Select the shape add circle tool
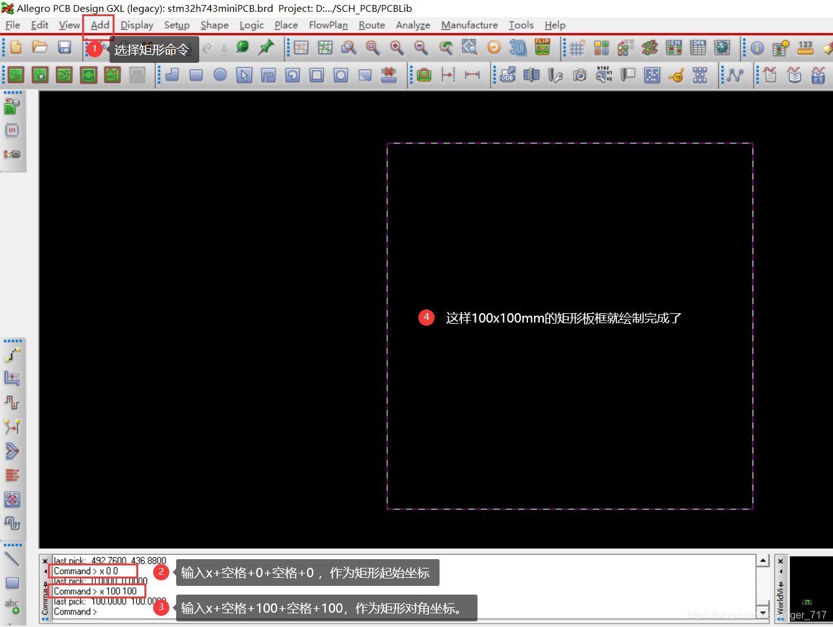The image size is (833, 627). (220, 75)
